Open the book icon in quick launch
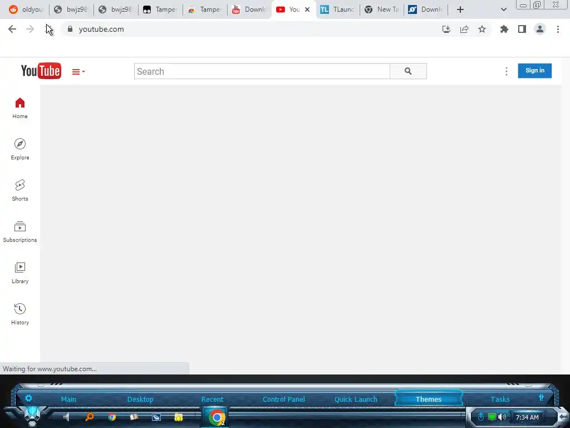The height and width of the screenshot is (428, 570). coord(134,417)
